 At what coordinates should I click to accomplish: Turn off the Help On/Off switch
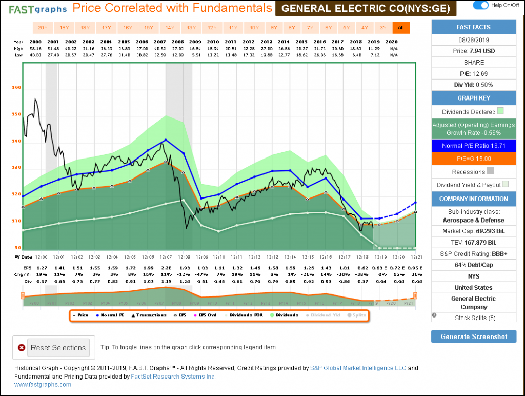(x=480, y=5)
